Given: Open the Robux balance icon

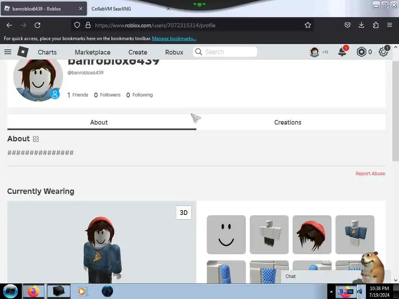Looking at the screenshot, I should click(x=361, y=52).
